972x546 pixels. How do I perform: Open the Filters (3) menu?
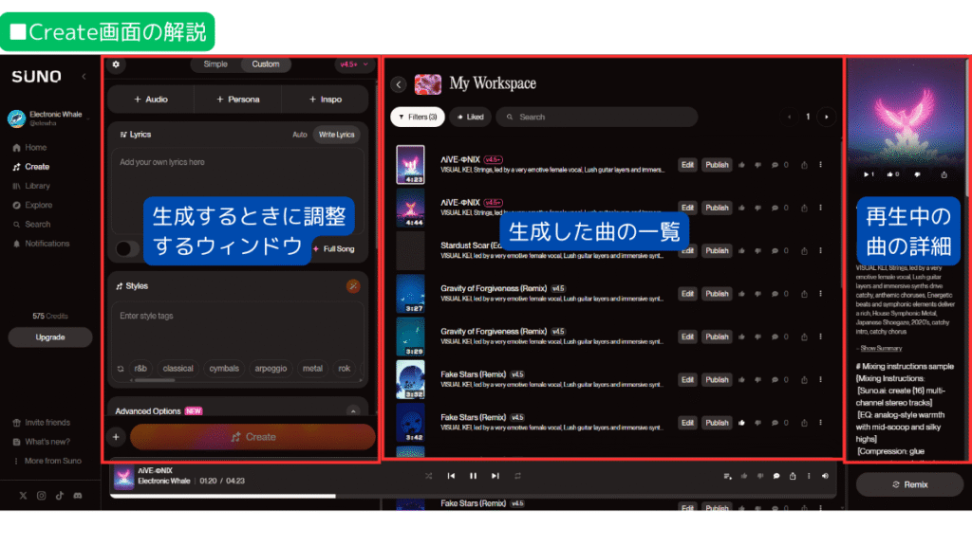click(418, 117)
